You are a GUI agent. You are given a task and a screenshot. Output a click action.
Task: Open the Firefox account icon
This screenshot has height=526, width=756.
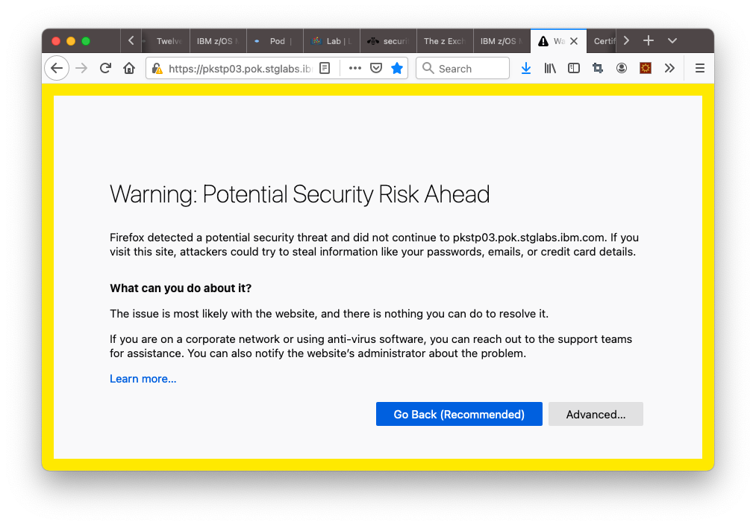coord(622,68)
